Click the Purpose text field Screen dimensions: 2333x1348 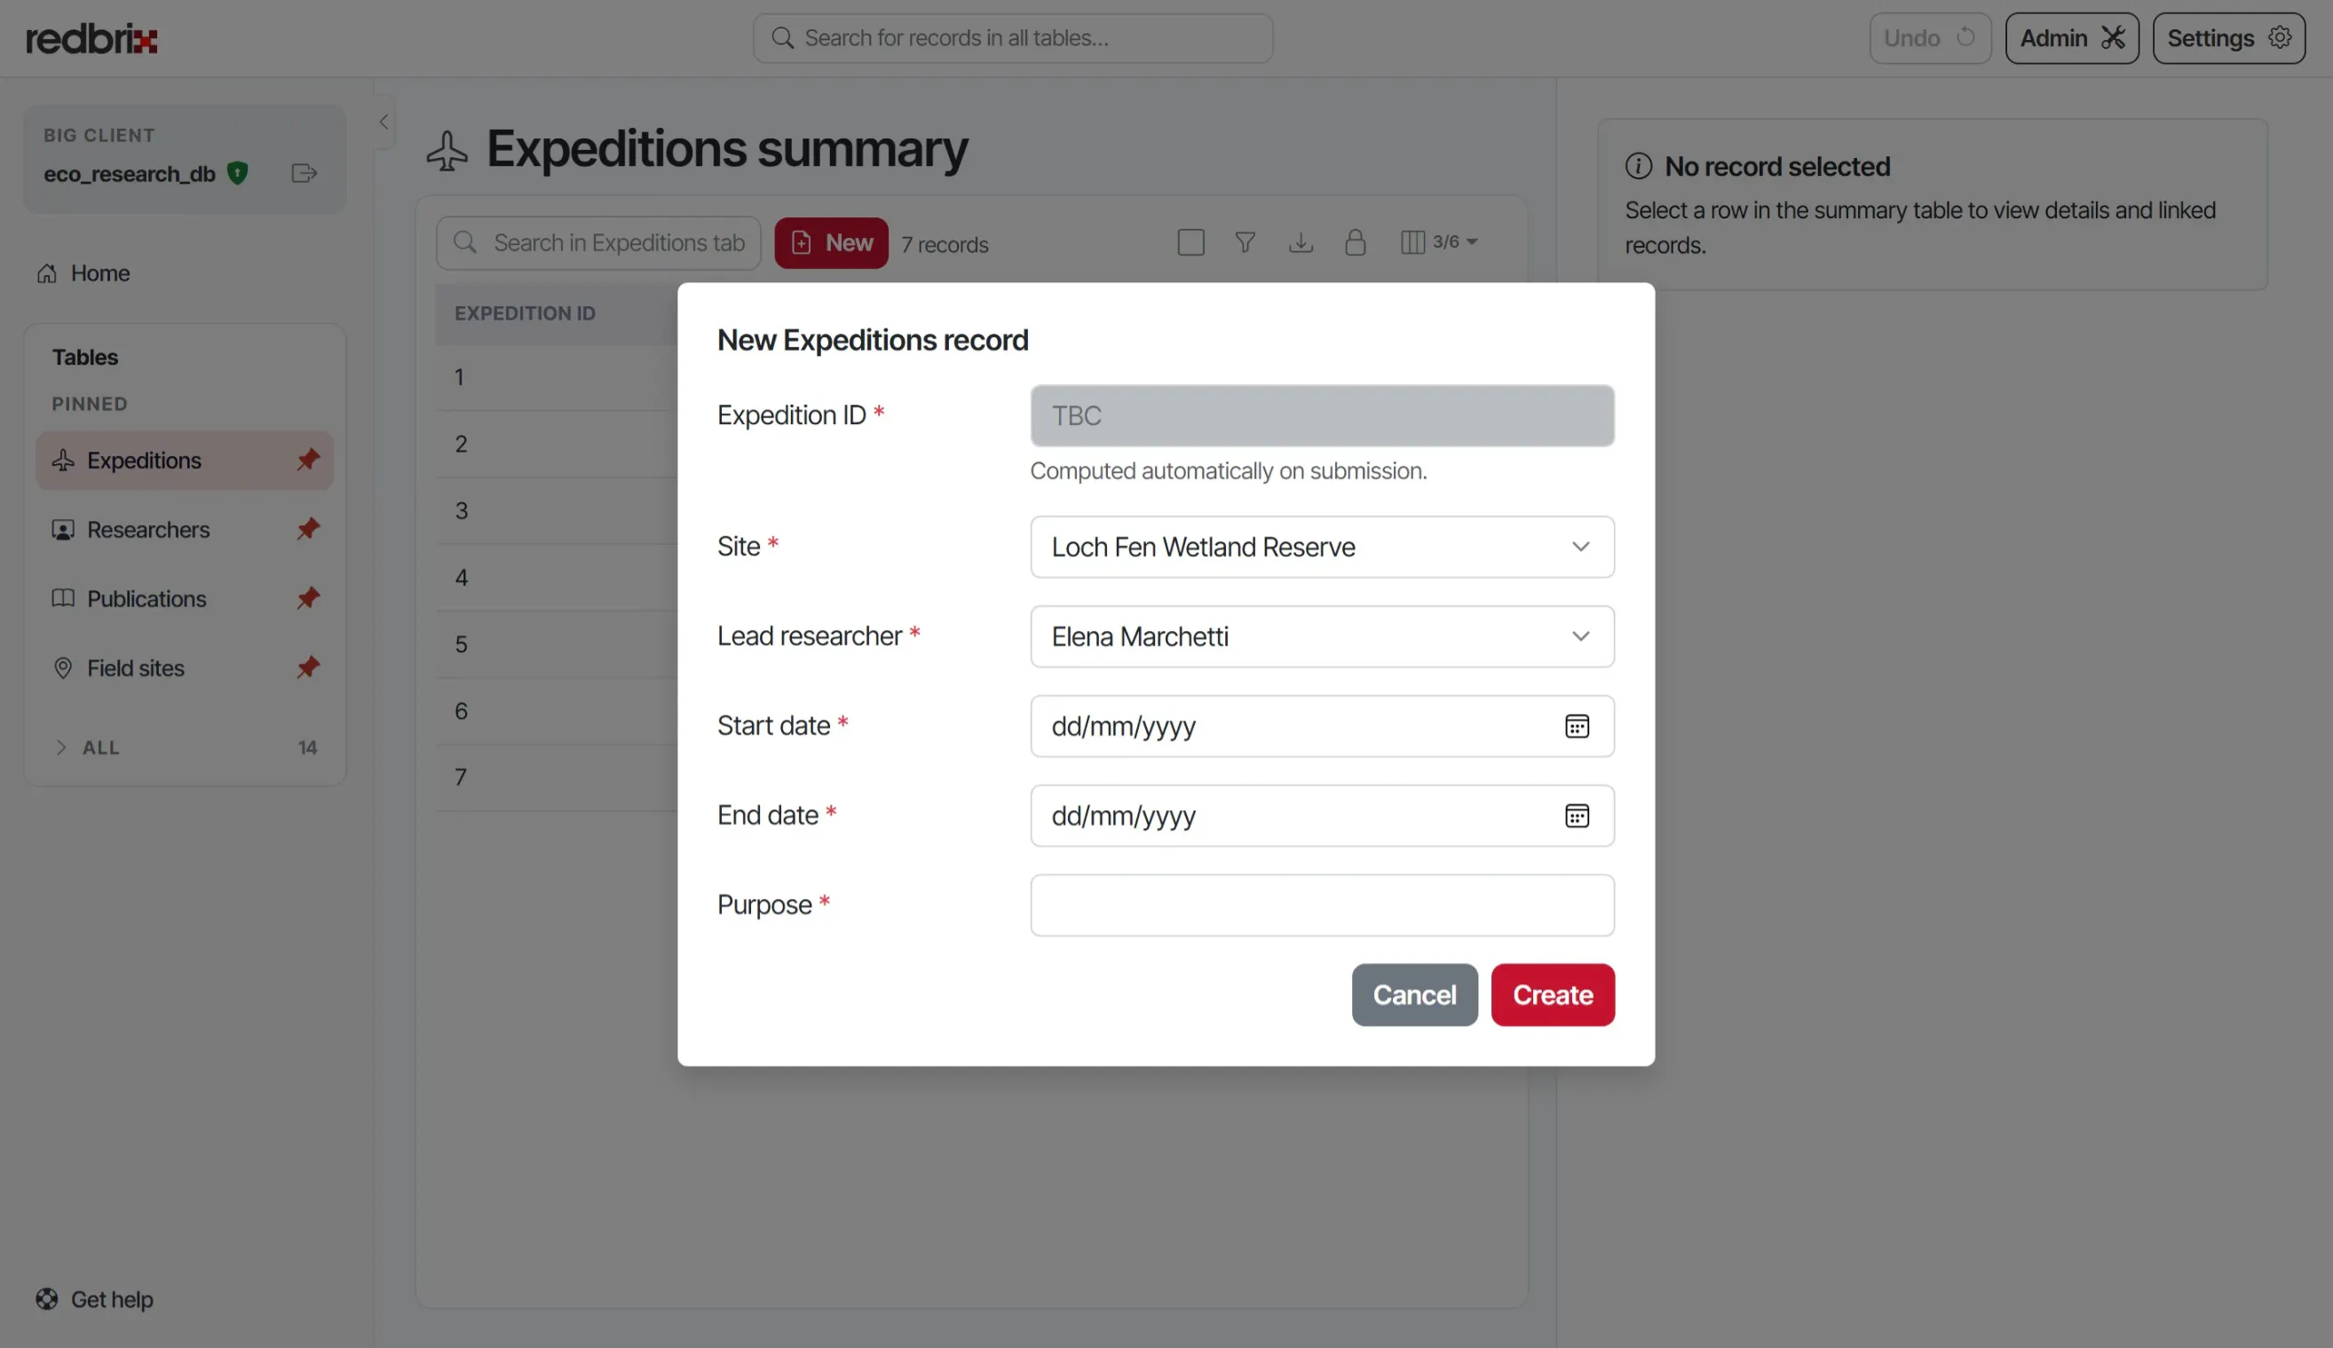(1322, 906)
